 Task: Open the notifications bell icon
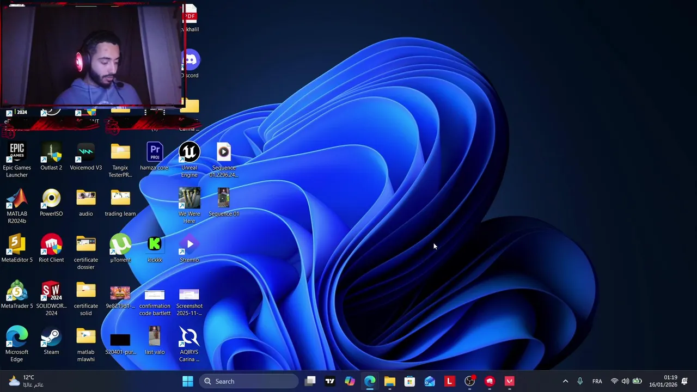[685, 381]
